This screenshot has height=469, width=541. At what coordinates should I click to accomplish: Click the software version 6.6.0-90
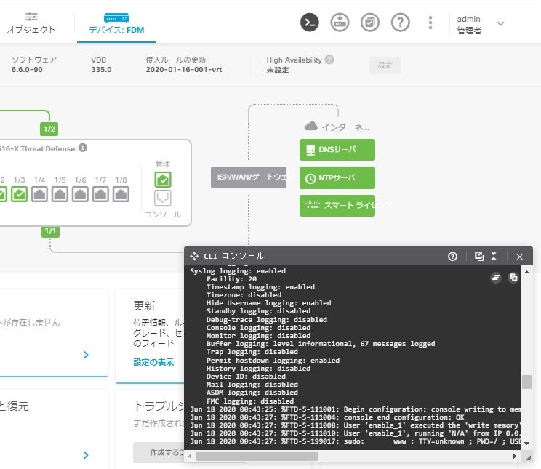(x=27, y=70)
